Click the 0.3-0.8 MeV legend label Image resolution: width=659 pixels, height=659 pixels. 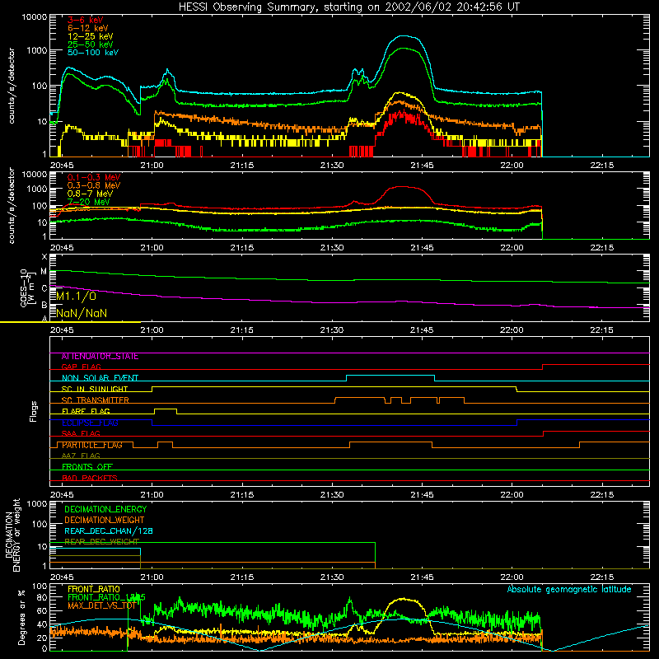(x=94, y=185)
